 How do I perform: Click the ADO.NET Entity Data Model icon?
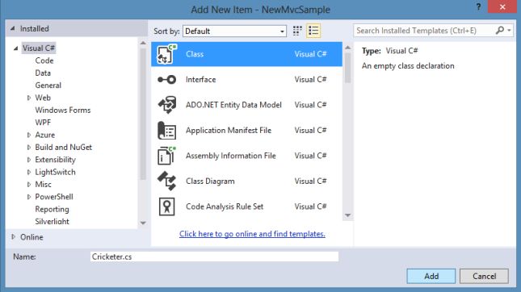coord(166,105)
